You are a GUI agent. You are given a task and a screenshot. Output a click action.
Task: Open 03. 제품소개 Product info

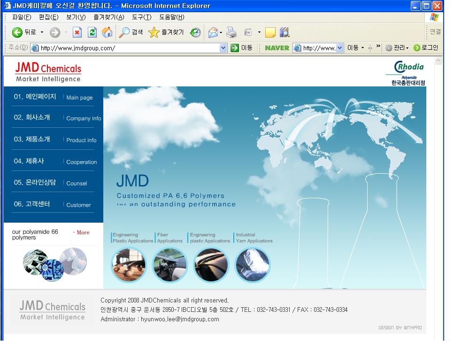pos(55,139)
